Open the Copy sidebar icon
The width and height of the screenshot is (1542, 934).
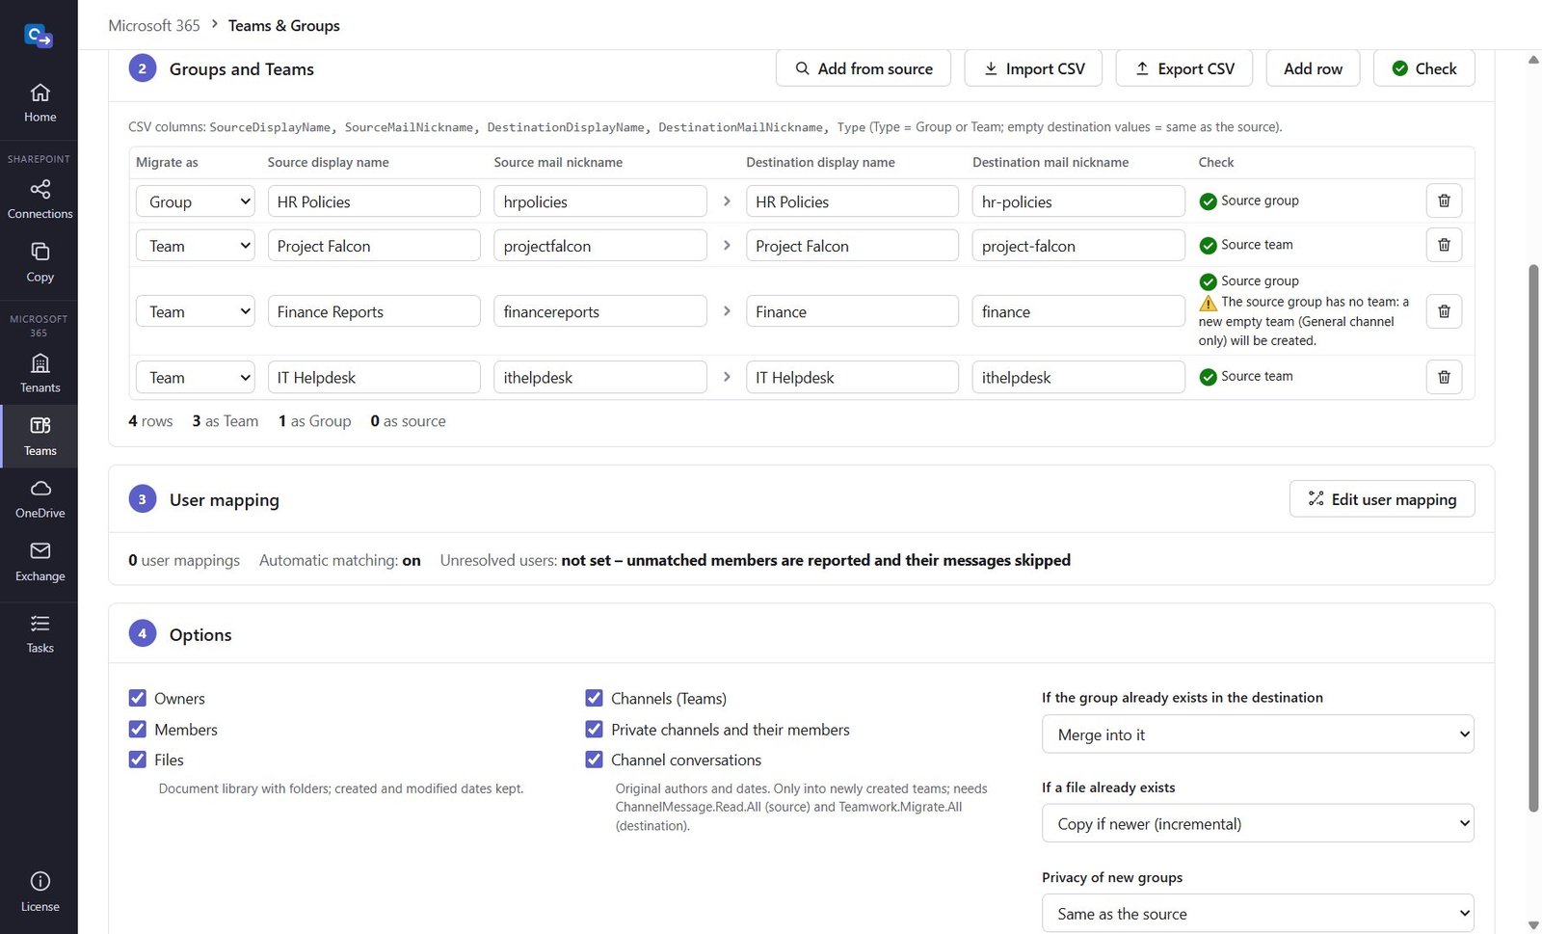[x=40, y=262]
